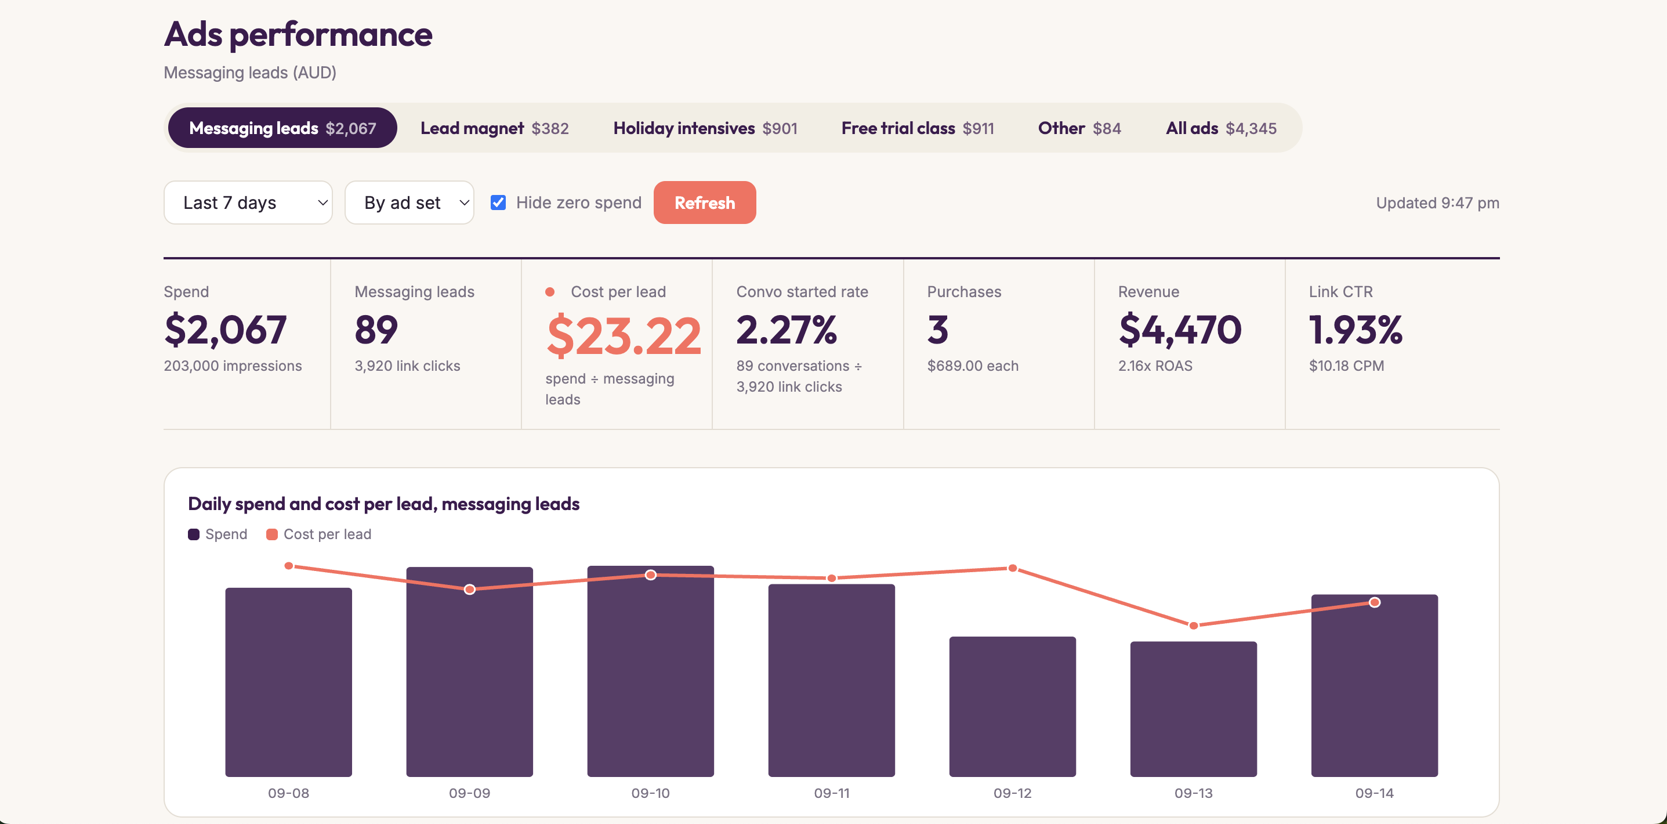
Task: Click the Spend legend swatch
Action: (x=194, y=534)
